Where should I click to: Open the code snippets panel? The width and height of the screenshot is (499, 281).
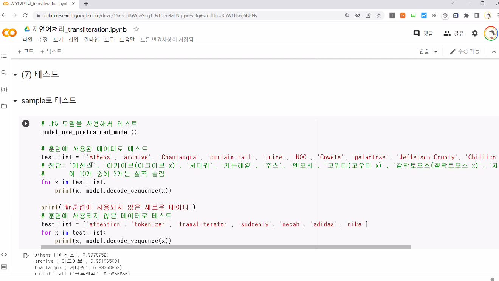point(4,254)
